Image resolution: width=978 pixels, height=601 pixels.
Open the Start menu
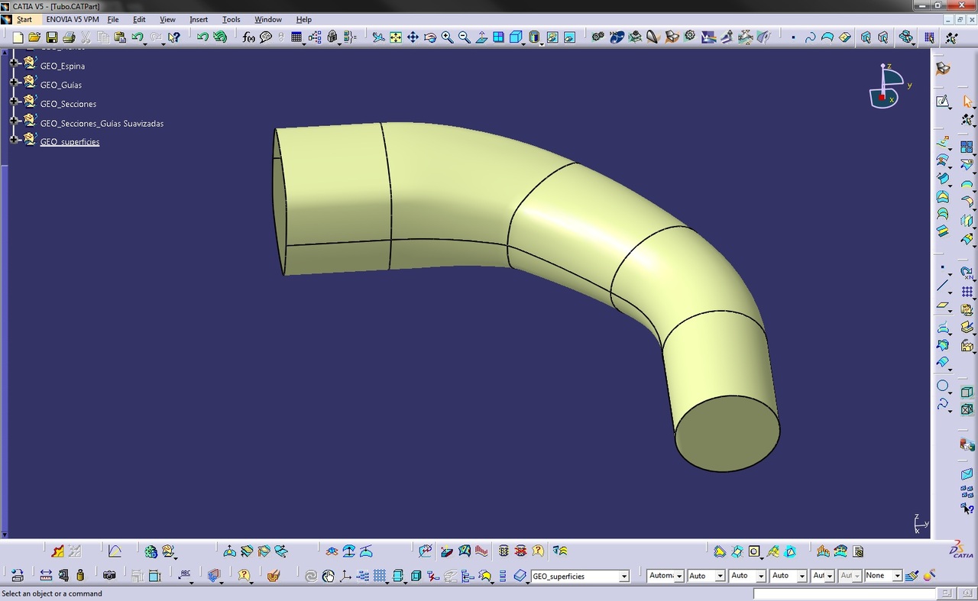[x=24, y=19]
